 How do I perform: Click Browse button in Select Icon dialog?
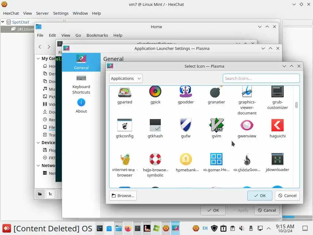pyautogui.click(x=123, y=196)
